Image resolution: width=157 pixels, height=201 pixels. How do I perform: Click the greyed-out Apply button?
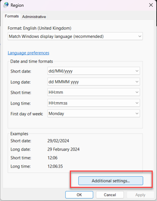[x=140, y=195]
